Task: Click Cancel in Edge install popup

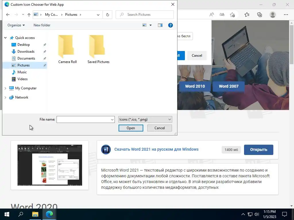Action: click(x=197, y=56)
